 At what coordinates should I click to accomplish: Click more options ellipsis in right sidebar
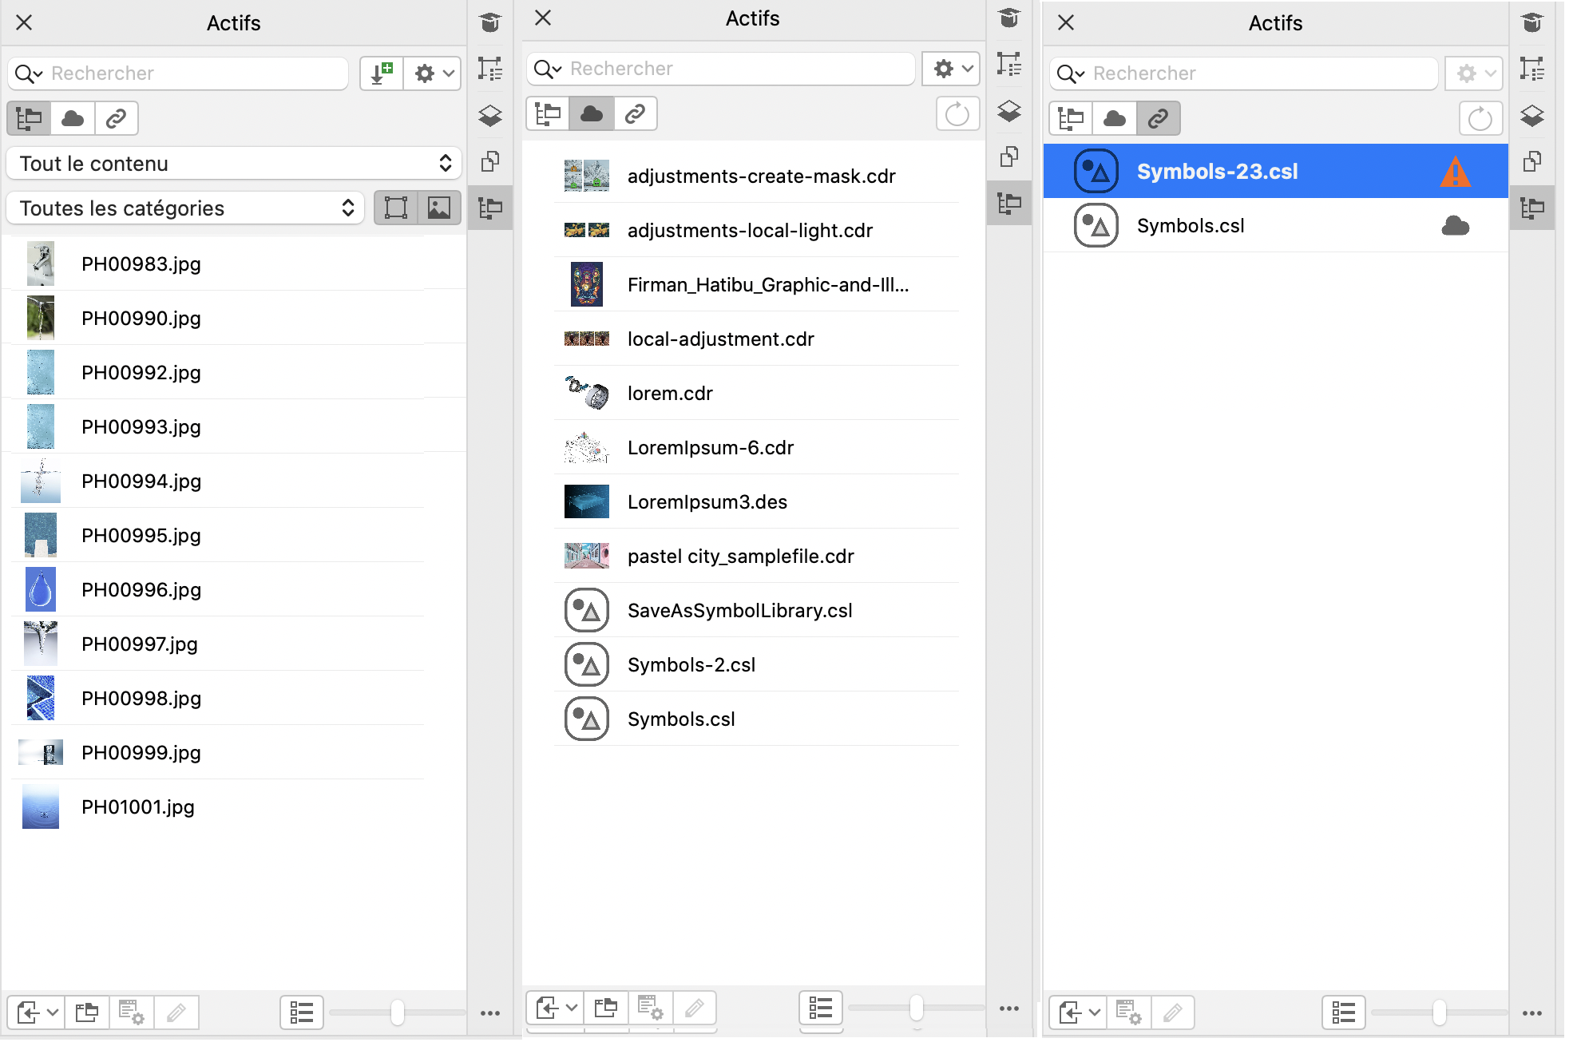click(1531, 1012)
